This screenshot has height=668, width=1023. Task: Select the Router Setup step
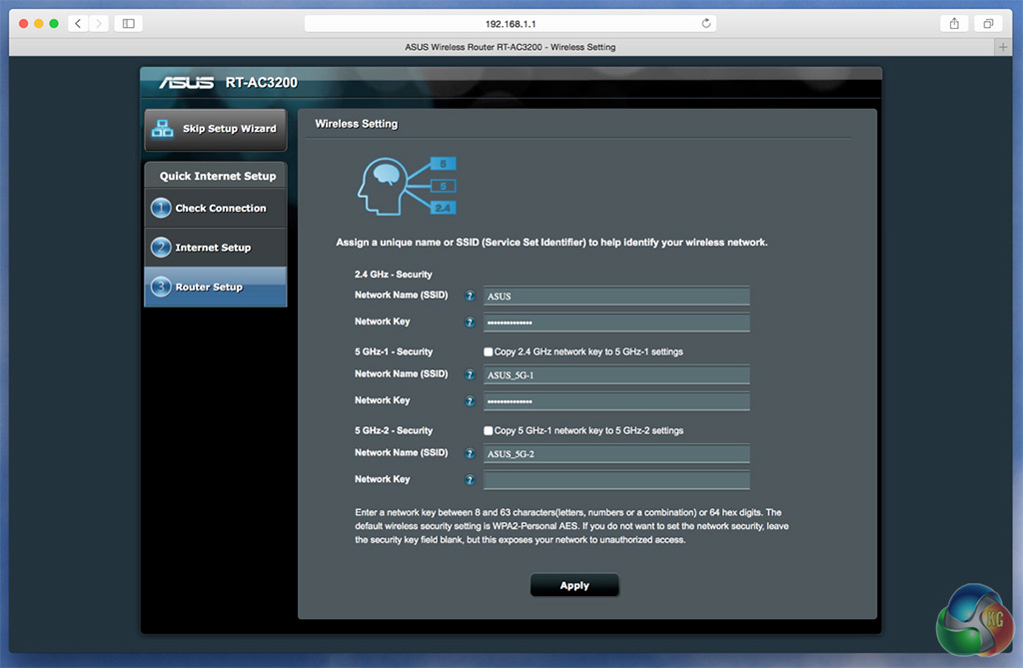pos(216,287)
